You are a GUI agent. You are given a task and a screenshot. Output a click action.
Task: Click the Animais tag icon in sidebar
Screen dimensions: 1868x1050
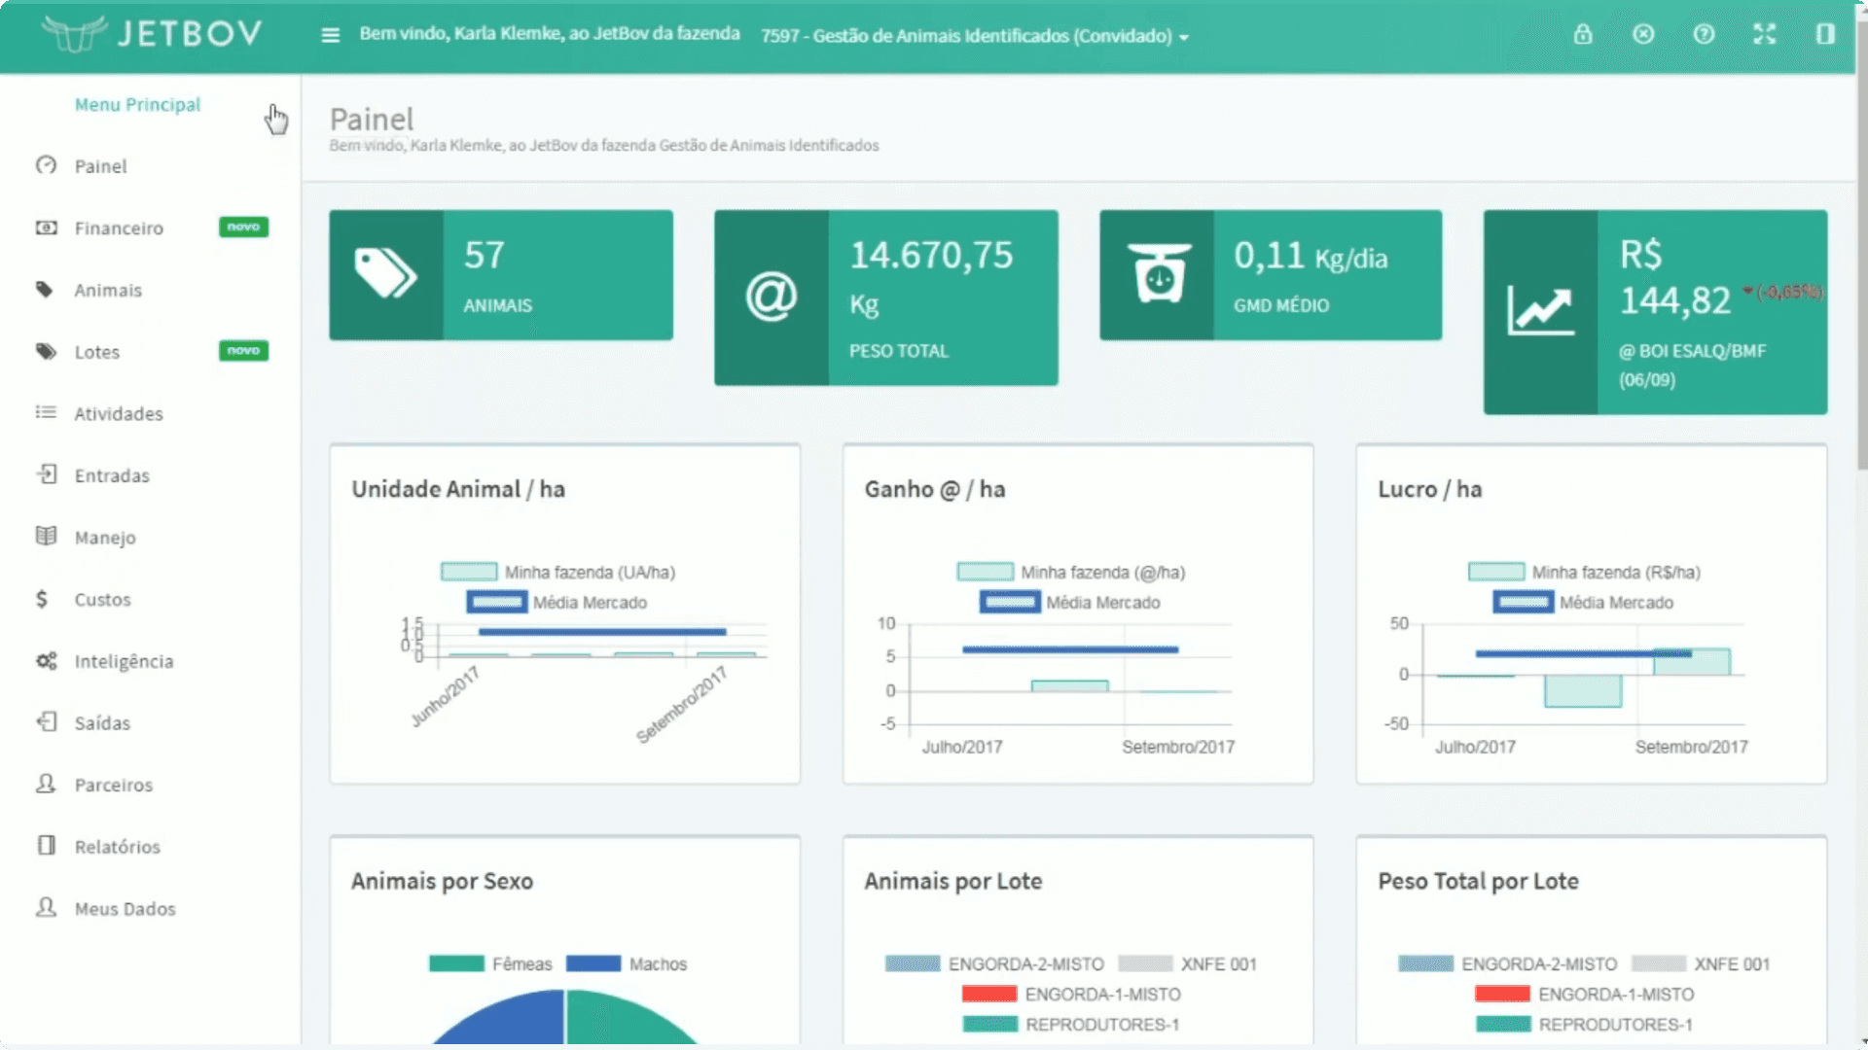pyautogui.click(x=45, y=290)
